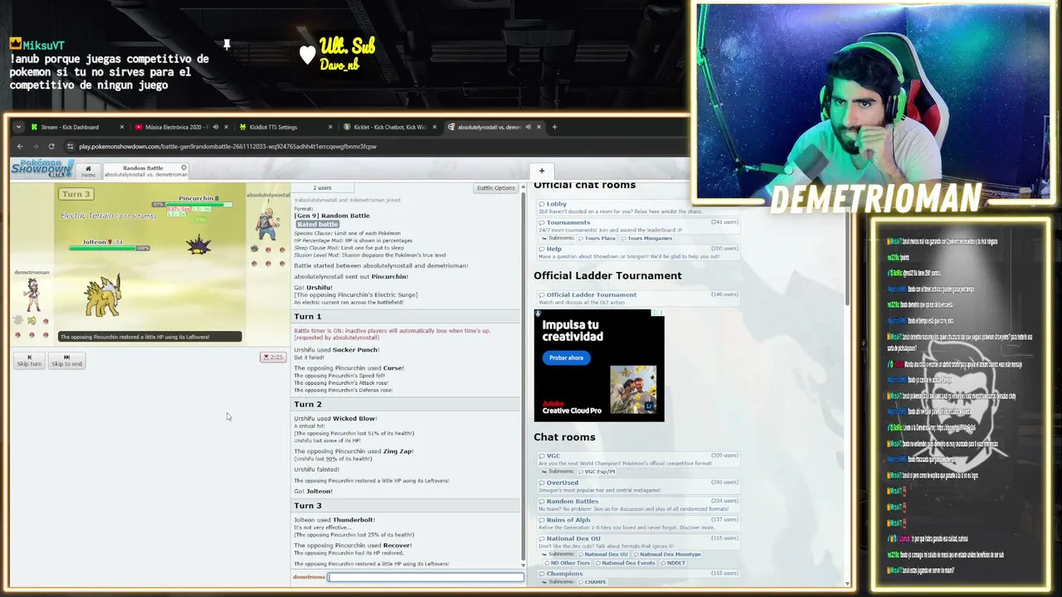Click the room list scrollbar

(x=847, y=257)
